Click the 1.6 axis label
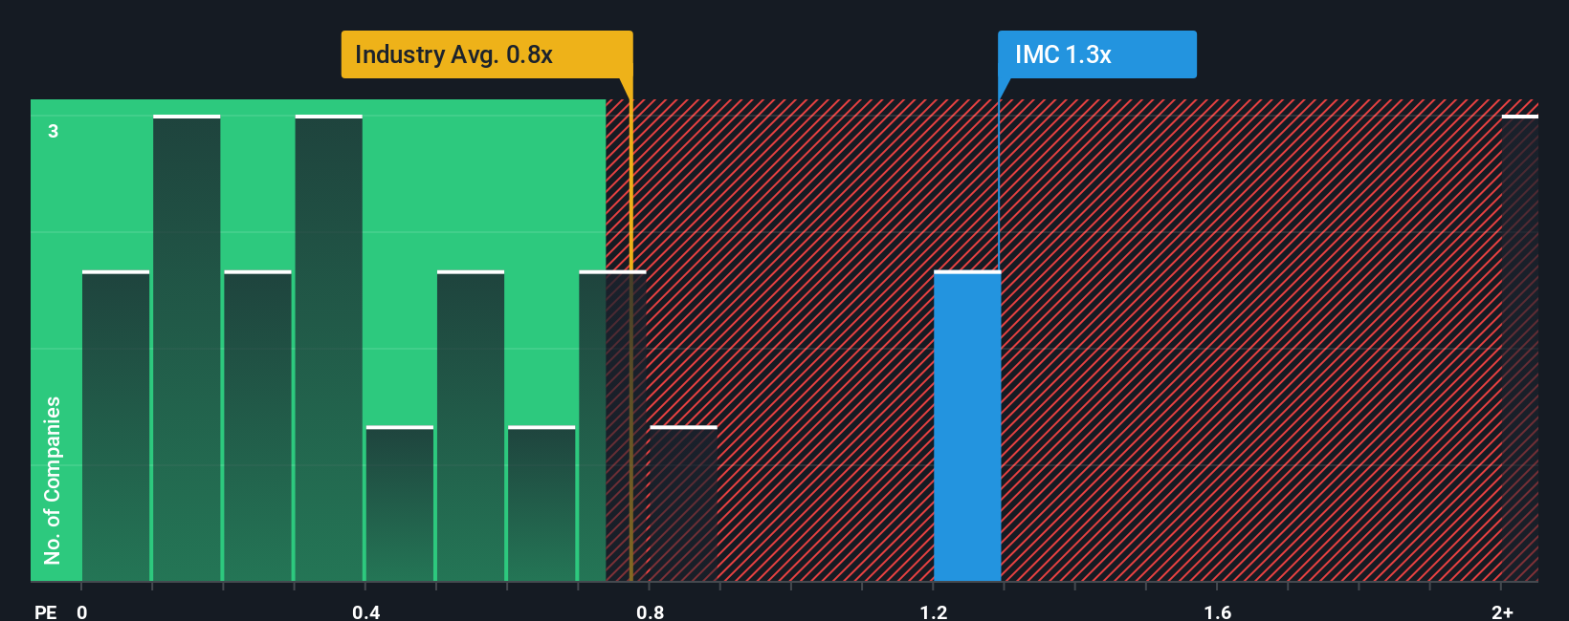1569x621 pixels. [1218, 611]
